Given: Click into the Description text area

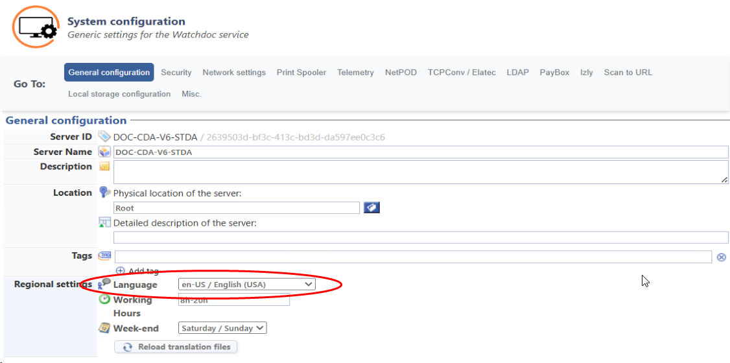Looking at the screenshot, I should point(420,172).
